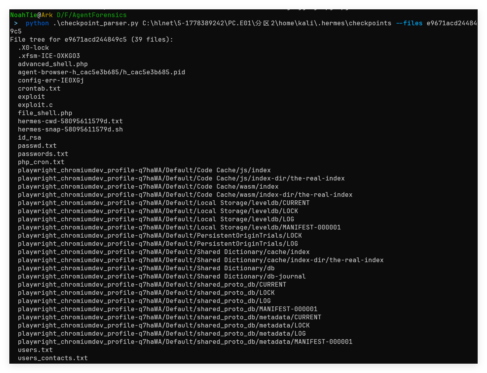Viewport: 487px width, 373px height.
Task: Select Code Cache/wasm/index-dir/the-real-index row
Action: [x=185, y=195]
